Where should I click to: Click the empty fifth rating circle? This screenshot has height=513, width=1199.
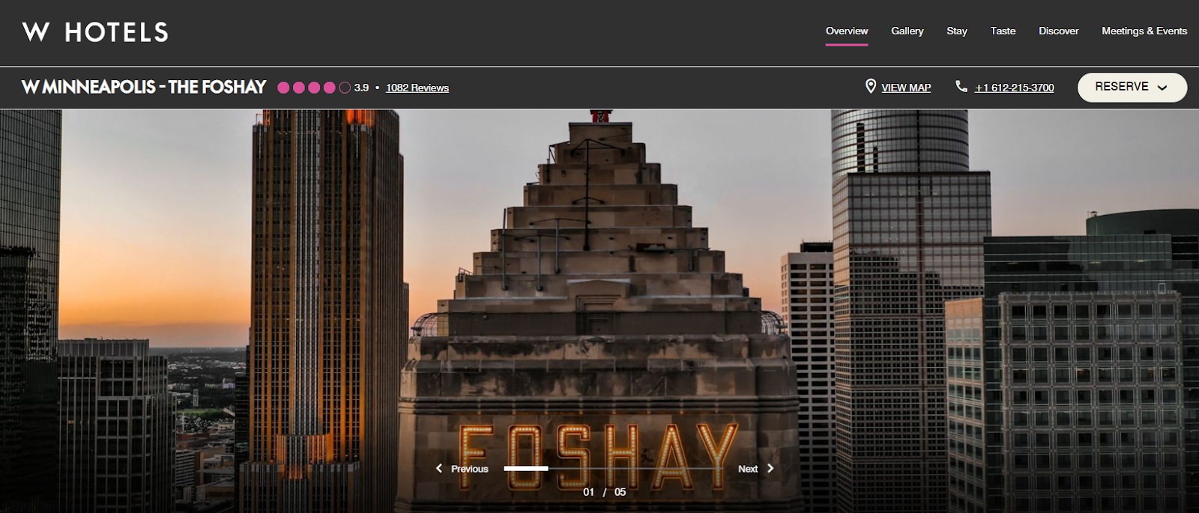point(345,88)
